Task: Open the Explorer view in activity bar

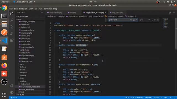Action: point(12,13)
